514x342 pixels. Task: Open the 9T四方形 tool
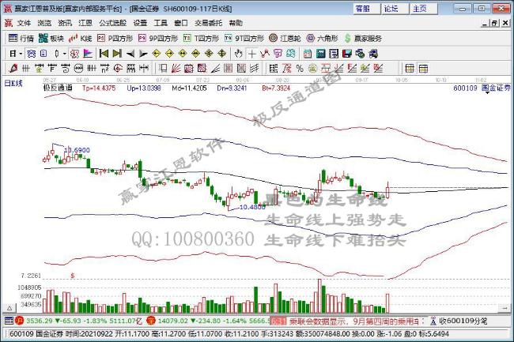(x=244, y=38)
